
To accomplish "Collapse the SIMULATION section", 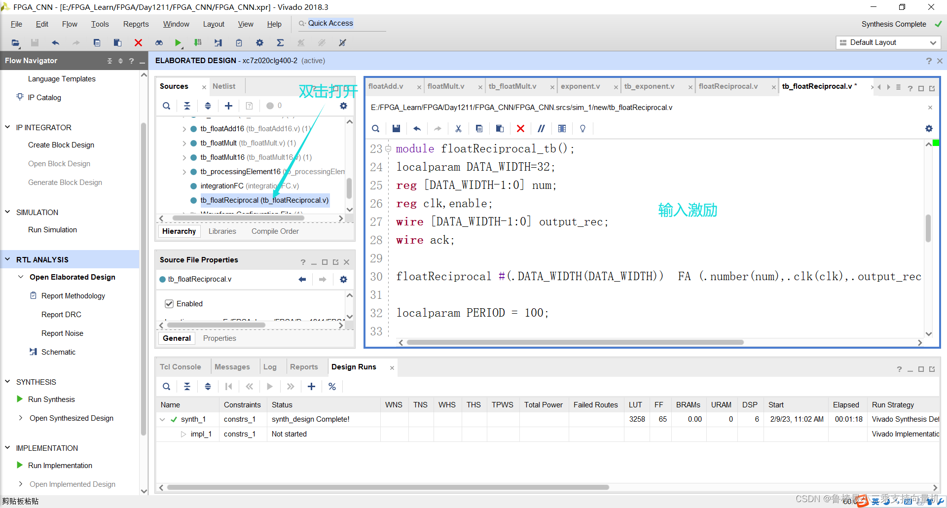I will 7,212.
